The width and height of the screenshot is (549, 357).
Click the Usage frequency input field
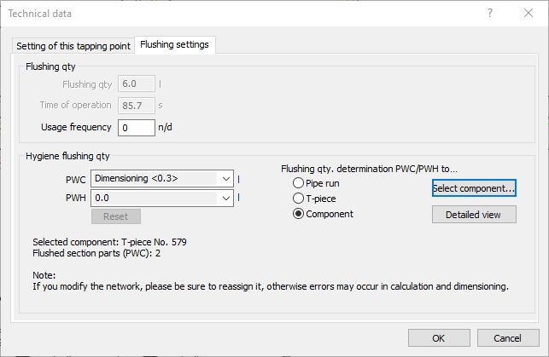coord(137,128)
